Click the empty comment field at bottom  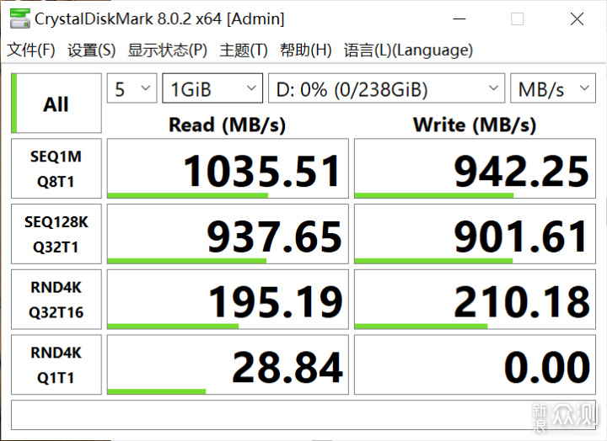(303, 415)
